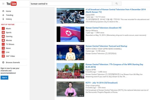Click the Music note icon
Screen dimensions: 150x100
tap(3, 28)
